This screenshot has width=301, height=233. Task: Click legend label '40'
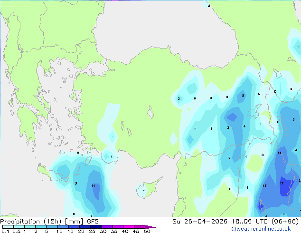(x=125, y=231)
